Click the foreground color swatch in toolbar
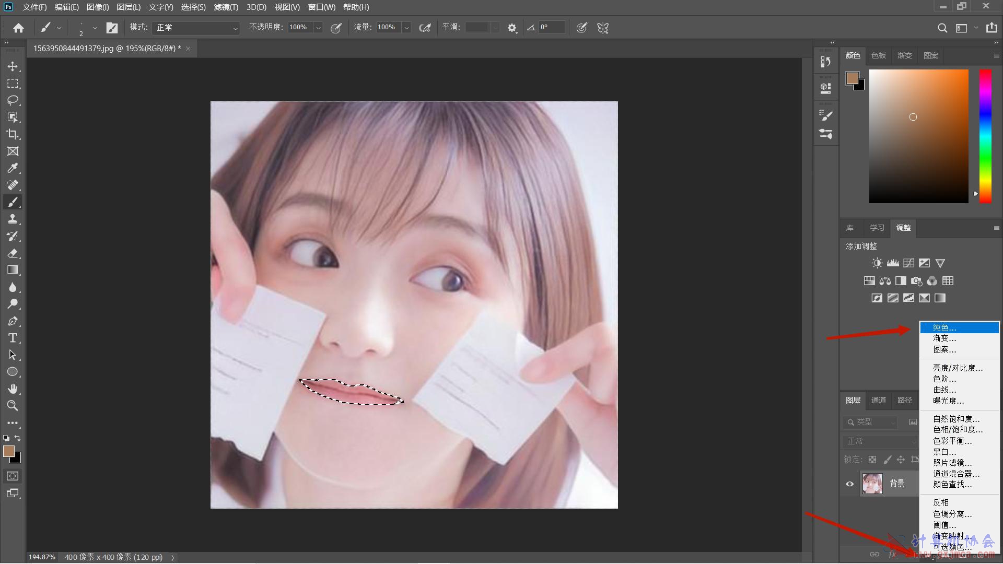 pyautogui.click(x=8, y=451)
